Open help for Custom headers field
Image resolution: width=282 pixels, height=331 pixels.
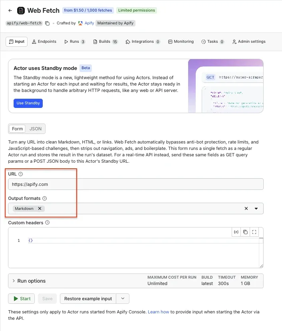(x=48, y=223)
